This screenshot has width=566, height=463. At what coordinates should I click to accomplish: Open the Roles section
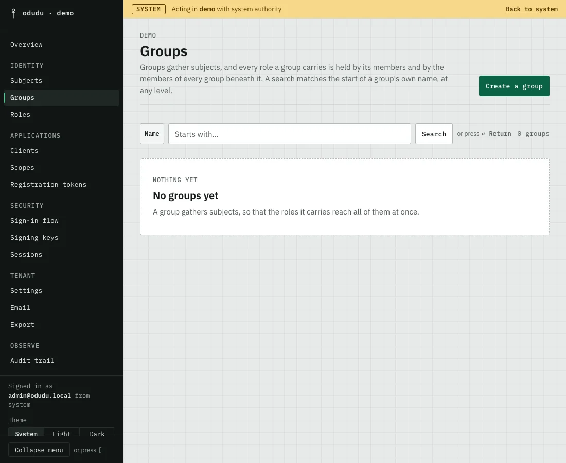[62, 115]
